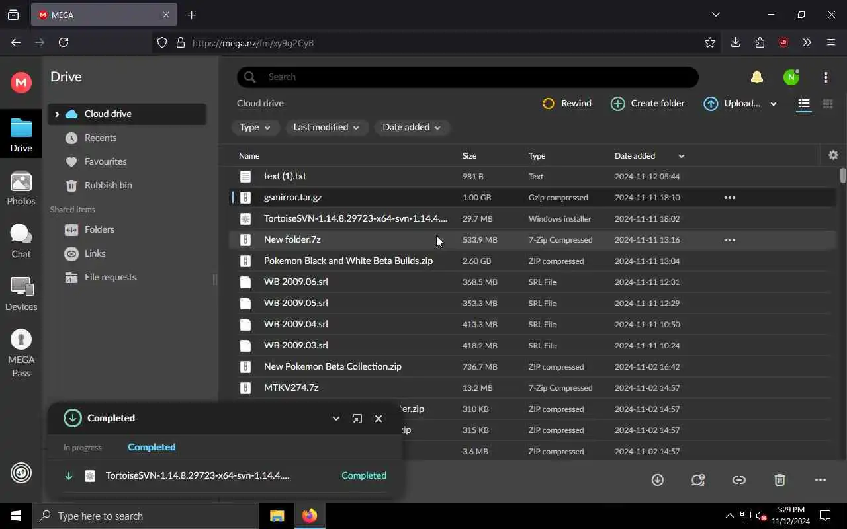Click Create folder
The image size is (847, 529).
[x=647, y=103]
